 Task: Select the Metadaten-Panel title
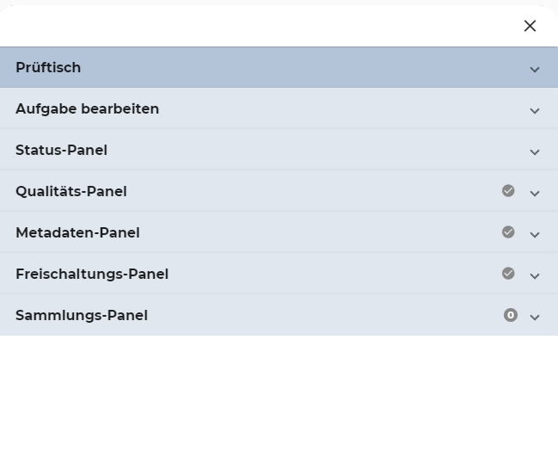[77, 233]
